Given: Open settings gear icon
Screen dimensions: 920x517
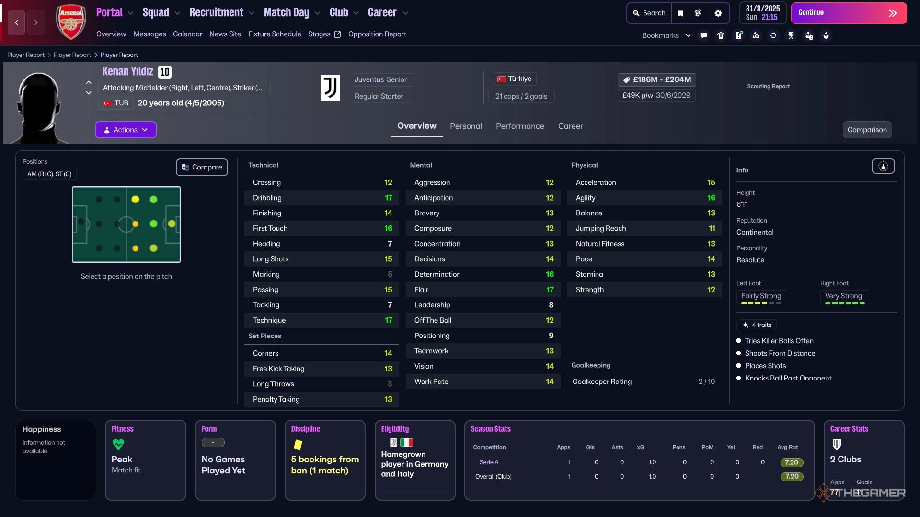Looking at the screenshot, I should point(718,13).
